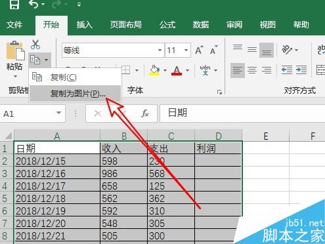
Task: Select column A header
Action: coord(57,136)
